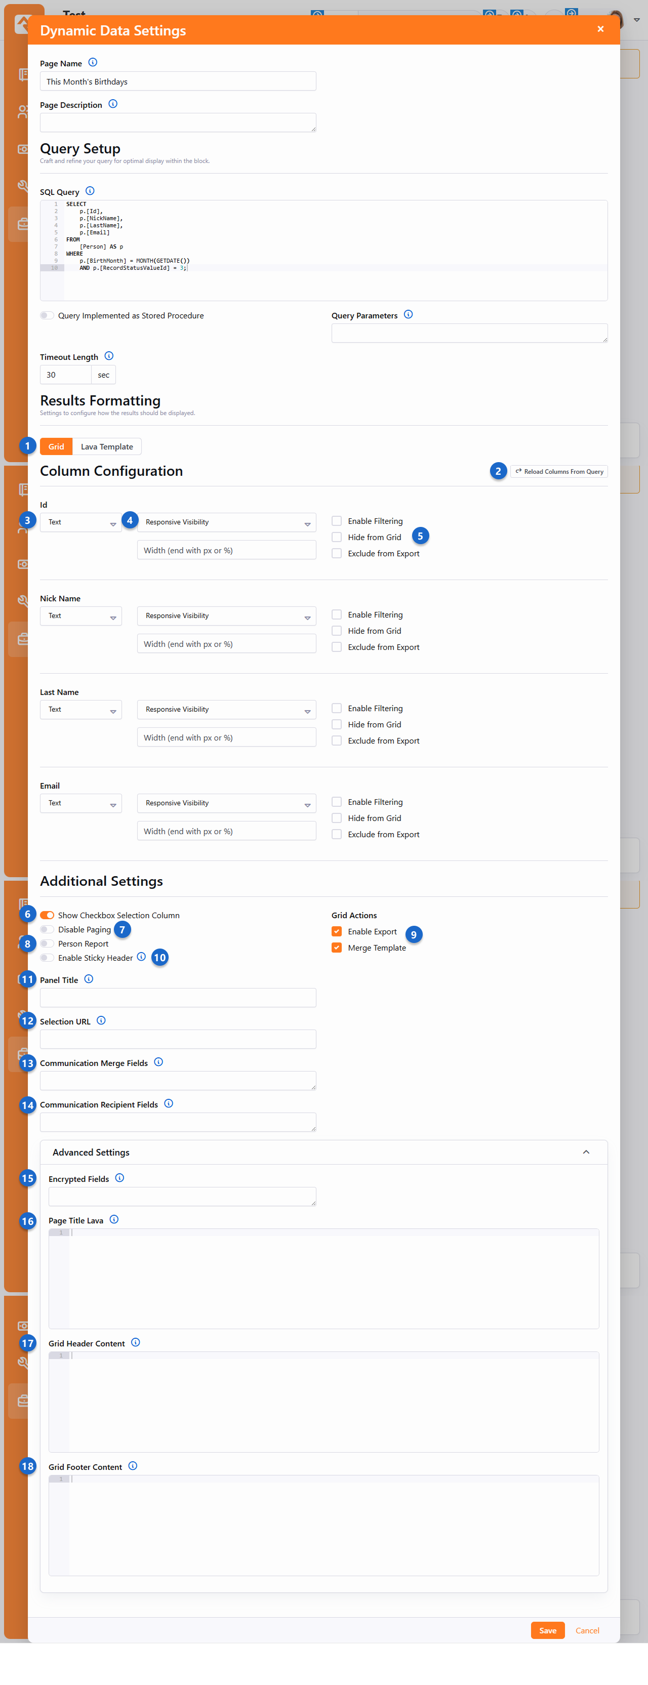The image size is (648, 1685).
Task: Open the Id column type dropdown
Action: [x=80, y=523]
